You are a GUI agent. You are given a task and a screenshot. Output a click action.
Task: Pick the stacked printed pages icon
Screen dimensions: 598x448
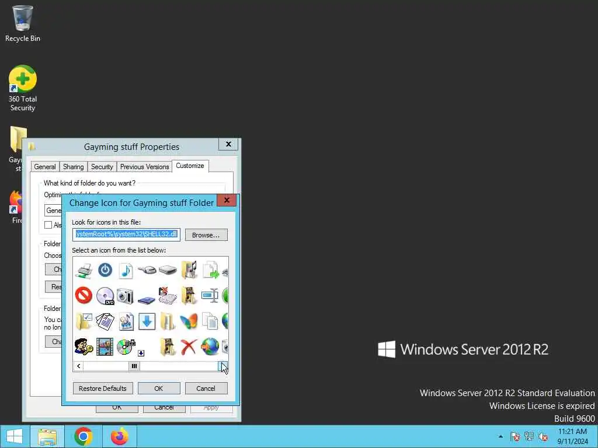click(x=105, y=321)
